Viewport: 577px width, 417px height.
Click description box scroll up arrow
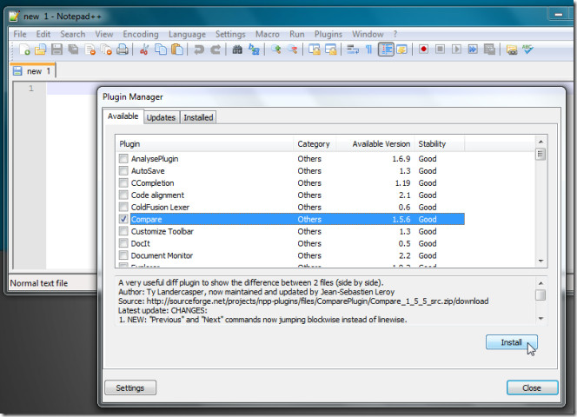pos(541,283)
